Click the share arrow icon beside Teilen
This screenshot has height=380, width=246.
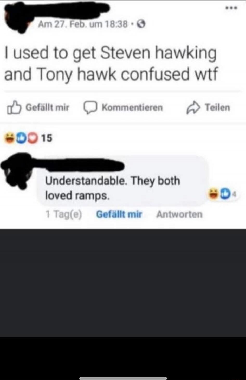(193, 108)
